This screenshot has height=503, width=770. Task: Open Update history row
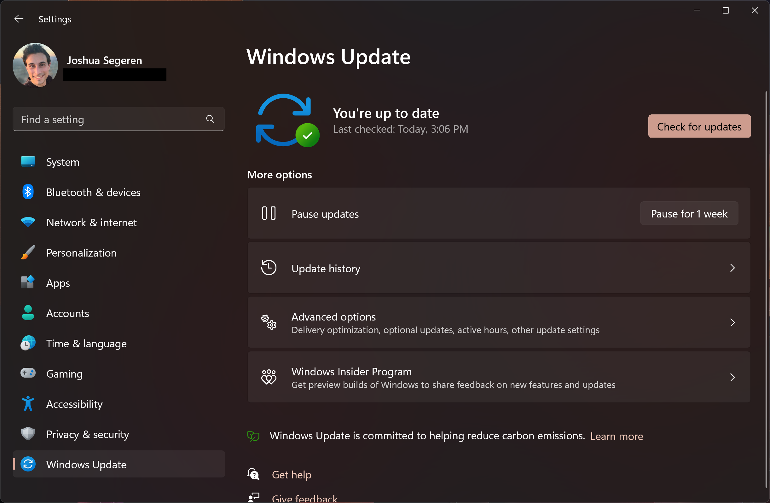pyautogui.click(x=499, y=268)
